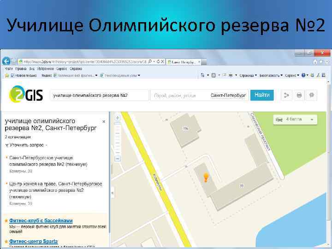Open the Справка menu
The width and height of the screenshot is (332, 249).
(x=76, y=69)
